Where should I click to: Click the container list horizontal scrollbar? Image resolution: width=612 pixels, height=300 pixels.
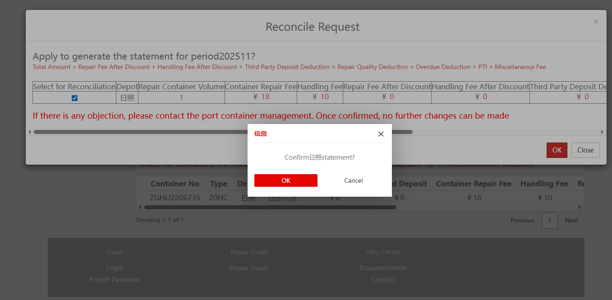tap(270, 208)
